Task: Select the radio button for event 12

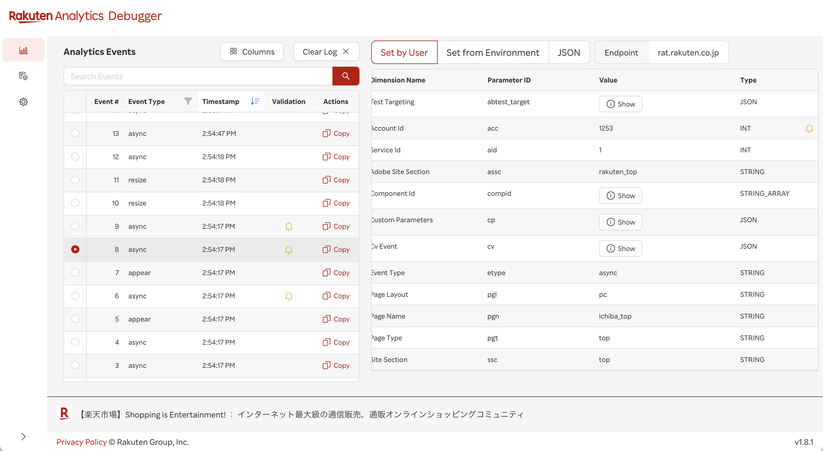Action: (75, 156)
